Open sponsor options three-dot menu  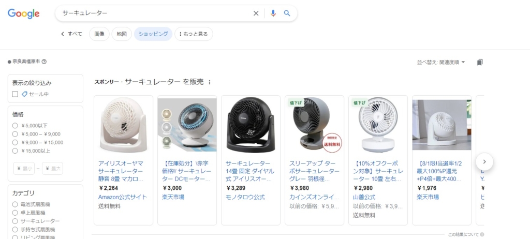(210, 82)
